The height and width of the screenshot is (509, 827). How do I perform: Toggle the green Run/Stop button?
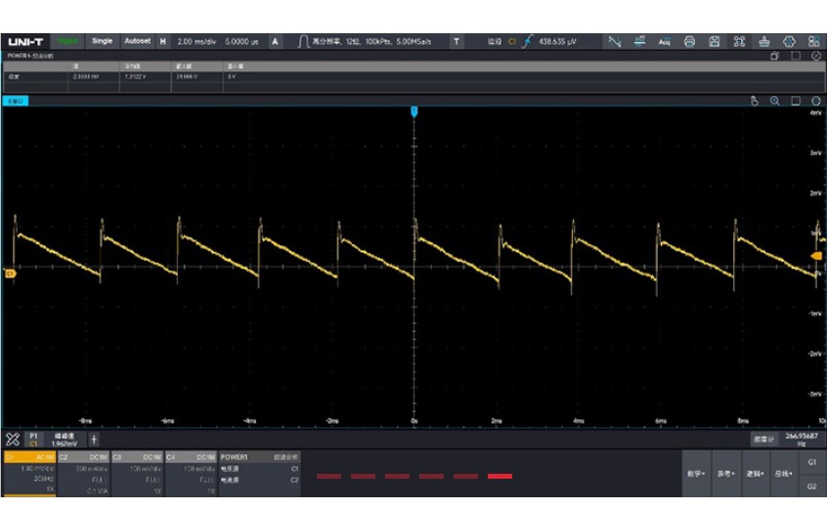pyautogui.click(x=67, y=41)
